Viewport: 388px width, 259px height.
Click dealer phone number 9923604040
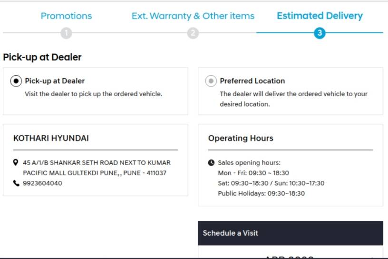tap(43, 183)
